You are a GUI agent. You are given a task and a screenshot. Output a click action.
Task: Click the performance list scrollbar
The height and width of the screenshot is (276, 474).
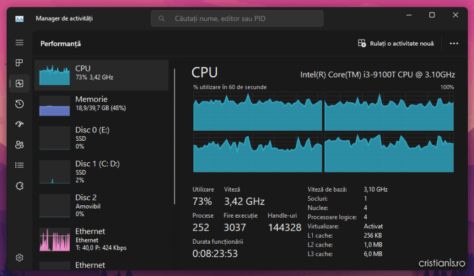coord(174,137)
